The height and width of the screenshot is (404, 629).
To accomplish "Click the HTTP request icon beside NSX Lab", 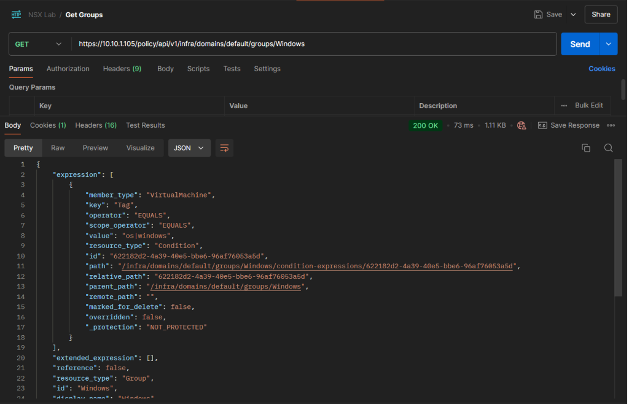I will (x=16, y=14).
